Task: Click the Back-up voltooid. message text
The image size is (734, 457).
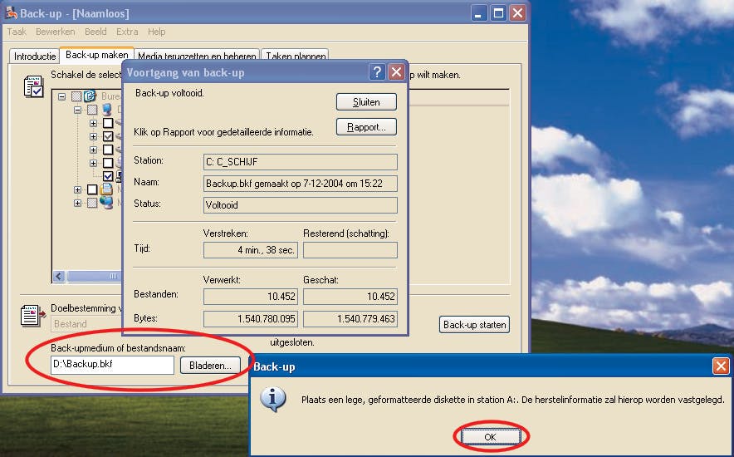Action: (169, 93)
